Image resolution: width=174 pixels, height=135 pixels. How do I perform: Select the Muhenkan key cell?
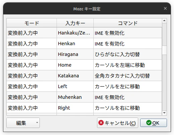[x=75, y=97]
